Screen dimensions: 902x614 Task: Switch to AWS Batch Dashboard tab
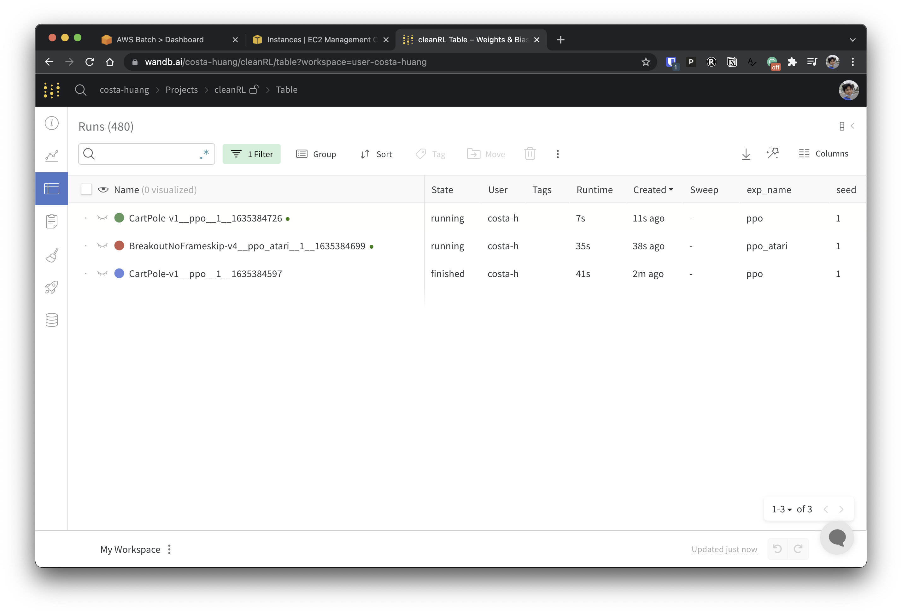160,40
